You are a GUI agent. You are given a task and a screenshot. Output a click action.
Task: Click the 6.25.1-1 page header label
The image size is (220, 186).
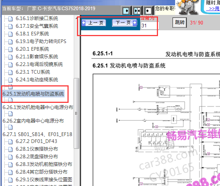(103, 54)
